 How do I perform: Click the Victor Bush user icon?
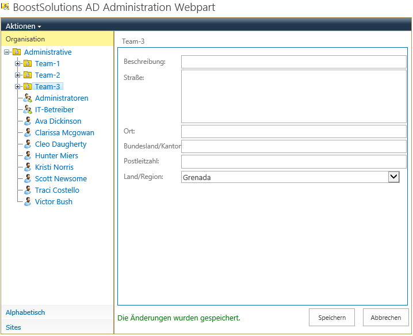28,201
